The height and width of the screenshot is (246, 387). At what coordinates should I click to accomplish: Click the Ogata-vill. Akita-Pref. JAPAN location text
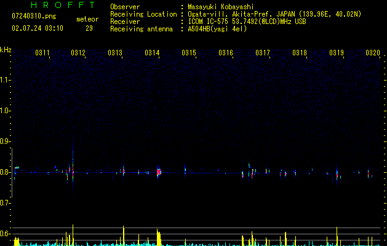tap(274, 14)
